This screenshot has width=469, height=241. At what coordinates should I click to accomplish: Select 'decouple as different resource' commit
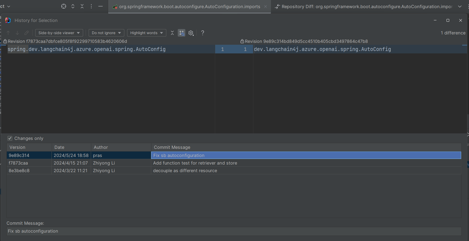point(306,171)
